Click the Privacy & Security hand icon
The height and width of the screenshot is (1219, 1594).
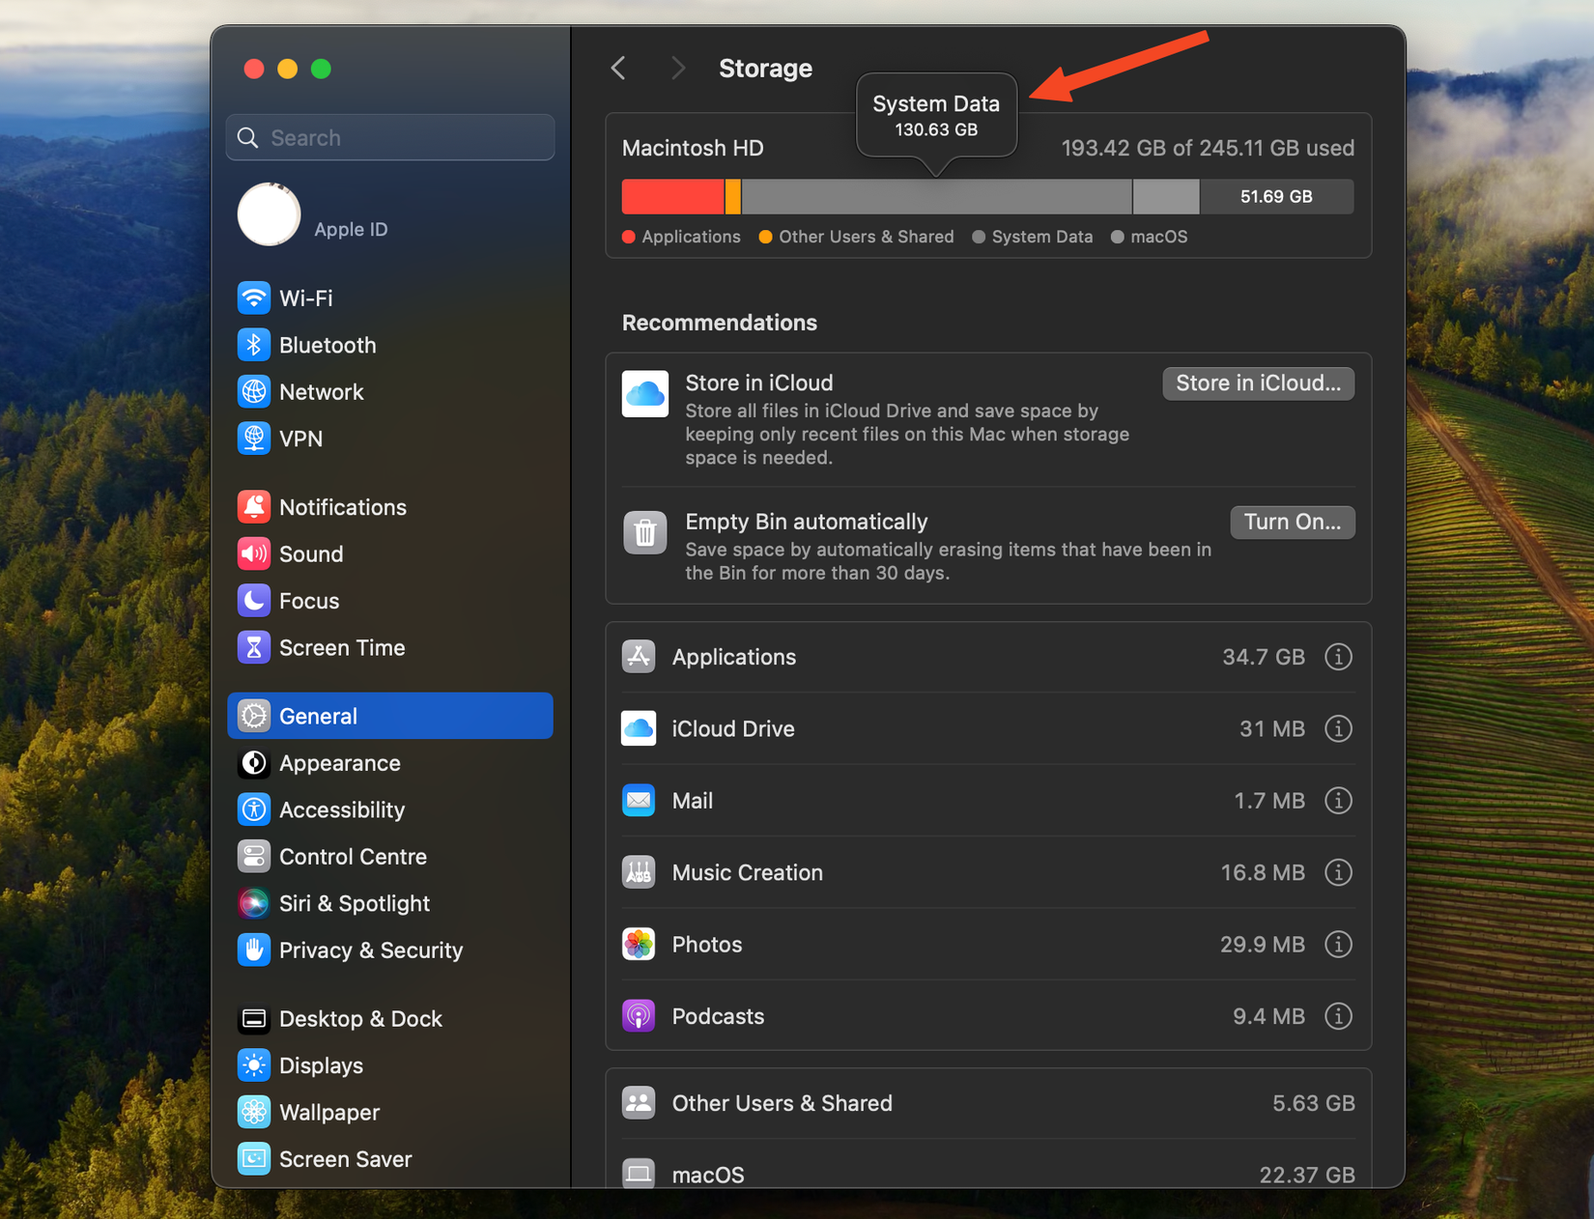pyautogui.click(x=253, y=950)
